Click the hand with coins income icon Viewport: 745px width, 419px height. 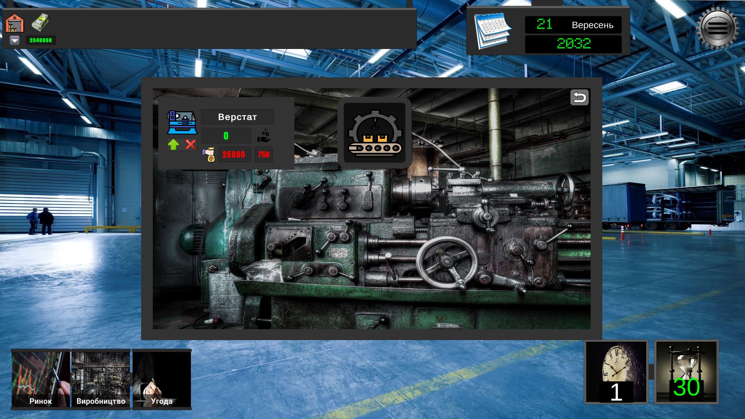(x=264, y=136)
